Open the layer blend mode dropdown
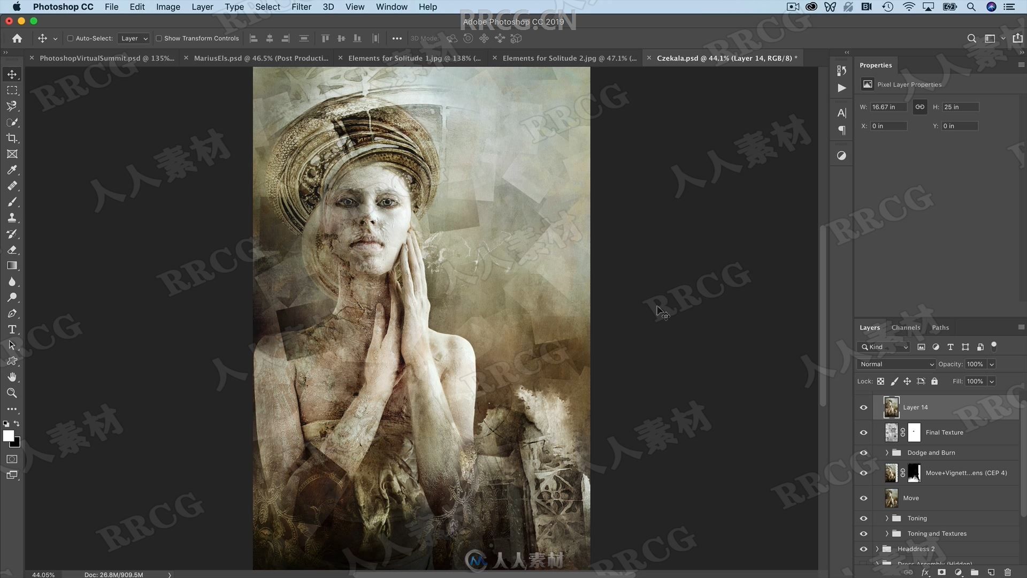This screenshot has width=1027, height=578. (896, 363)
